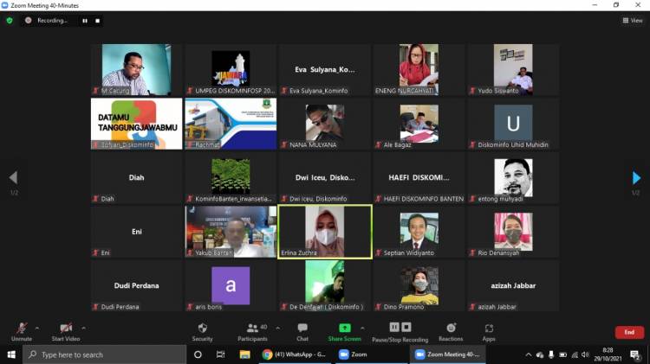650x364 pixels.
Task: Click Pause/Stop Recording in the toolbar
Action: 400,332
